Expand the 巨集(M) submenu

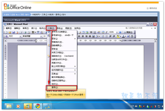tap(64, 74)
